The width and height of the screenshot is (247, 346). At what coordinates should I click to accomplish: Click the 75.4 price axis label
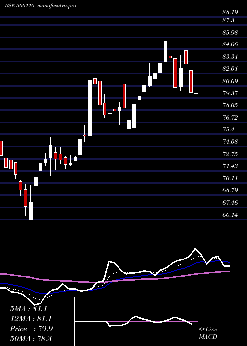point(228,130)
